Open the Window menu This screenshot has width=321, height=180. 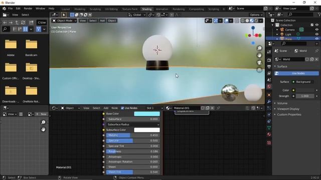[40, 8]
